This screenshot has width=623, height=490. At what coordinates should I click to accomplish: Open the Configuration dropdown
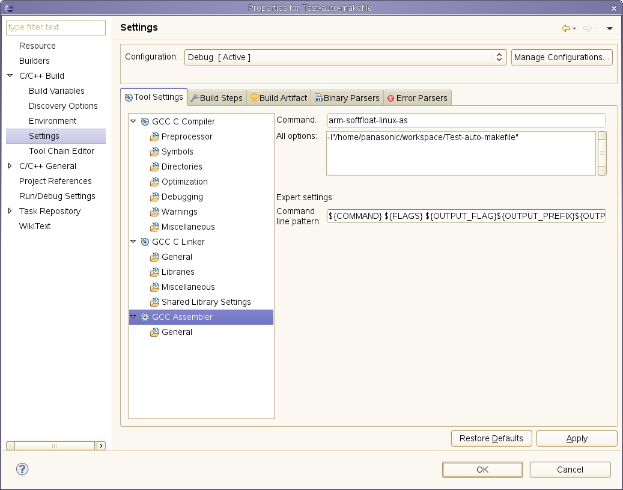click(345, 57)
